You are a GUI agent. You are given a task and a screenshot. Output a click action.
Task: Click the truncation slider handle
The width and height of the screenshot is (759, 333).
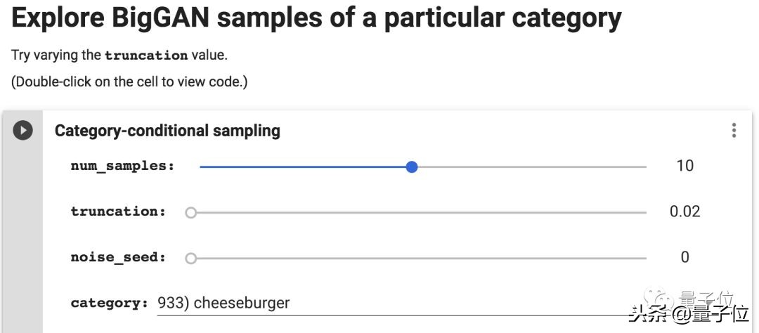(190, 212)
